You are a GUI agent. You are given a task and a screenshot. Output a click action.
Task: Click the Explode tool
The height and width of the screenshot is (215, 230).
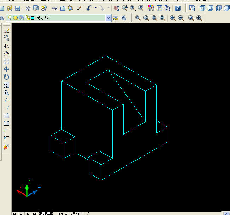(x=6, y=147)
